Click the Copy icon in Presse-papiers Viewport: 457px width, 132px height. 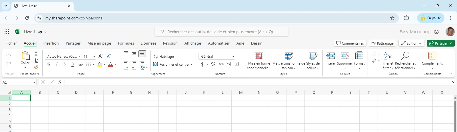tap(36, 60)
